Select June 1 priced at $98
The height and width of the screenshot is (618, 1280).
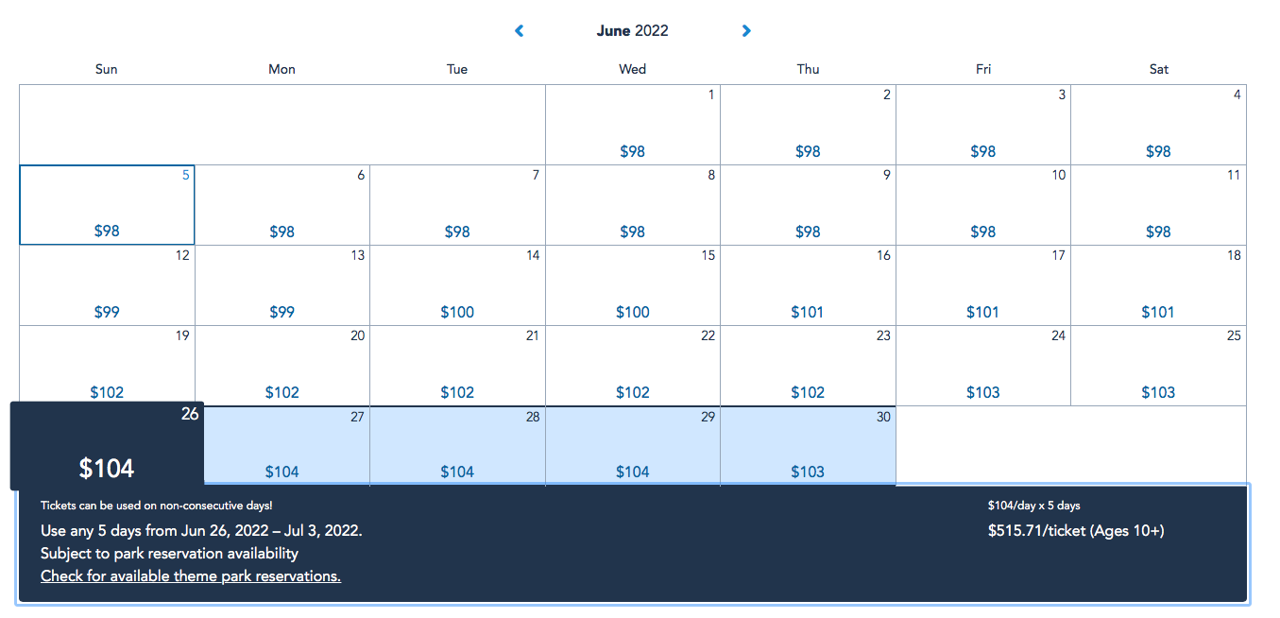pos(633,125)
